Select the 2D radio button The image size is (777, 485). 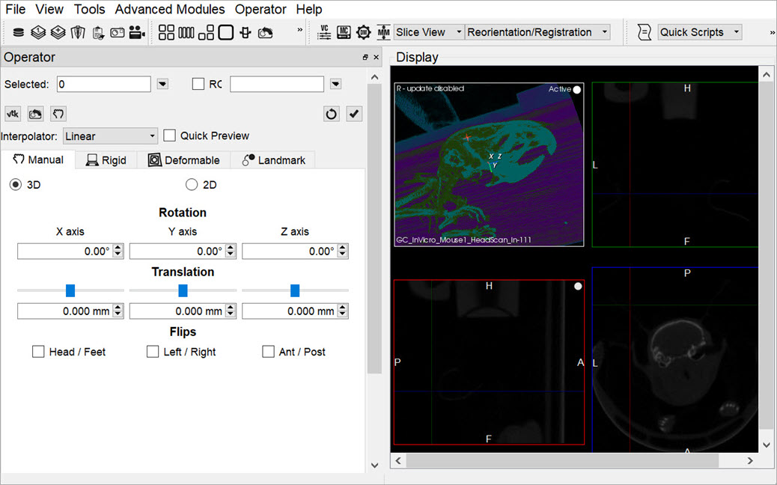(x=192, y=184)
